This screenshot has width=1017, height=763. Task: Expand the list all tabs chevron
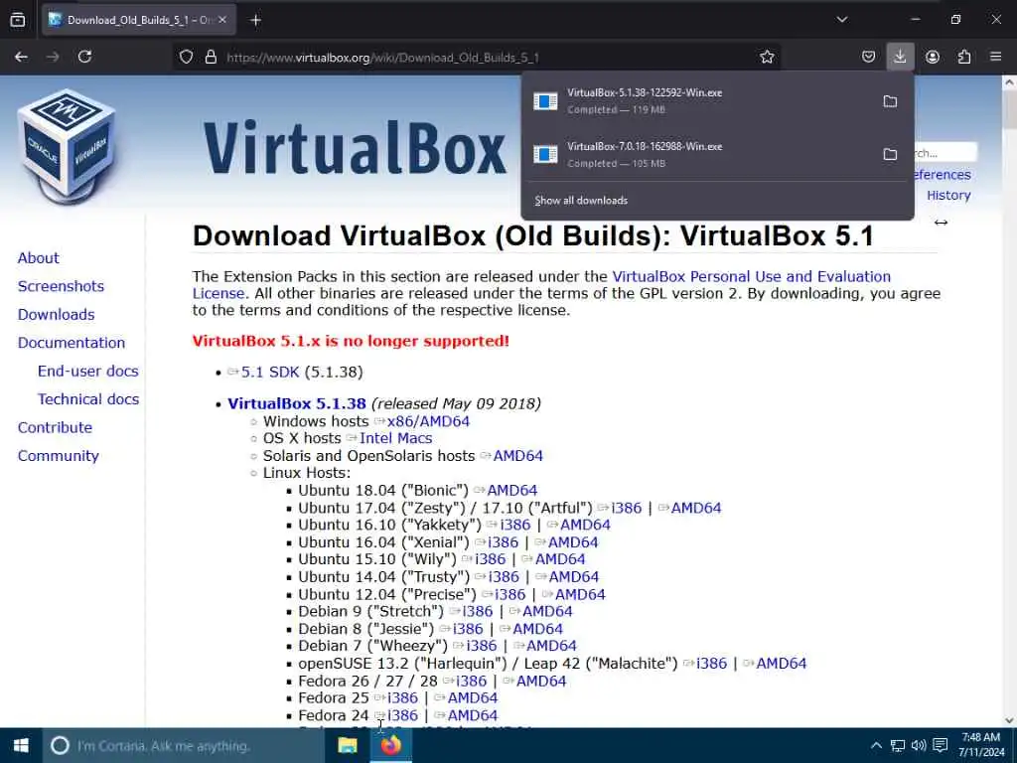tap(842, 20)
